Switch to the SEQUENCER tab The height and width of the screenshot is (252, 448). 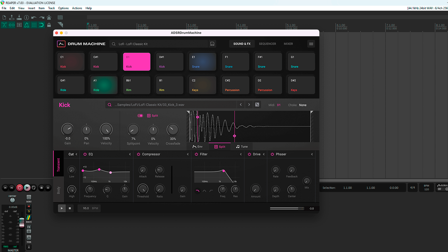point(268,44)
